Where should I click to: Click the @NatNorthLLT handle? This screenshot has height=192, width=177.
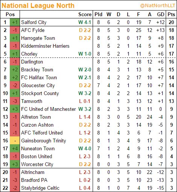point(157,6)
